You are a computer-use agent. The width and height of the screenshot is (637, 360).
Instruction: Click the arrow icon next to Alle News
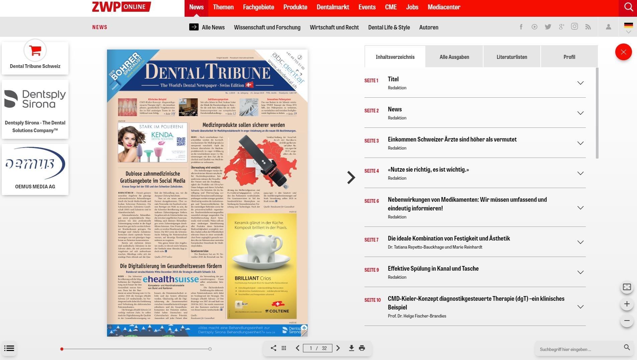[194, 27]
